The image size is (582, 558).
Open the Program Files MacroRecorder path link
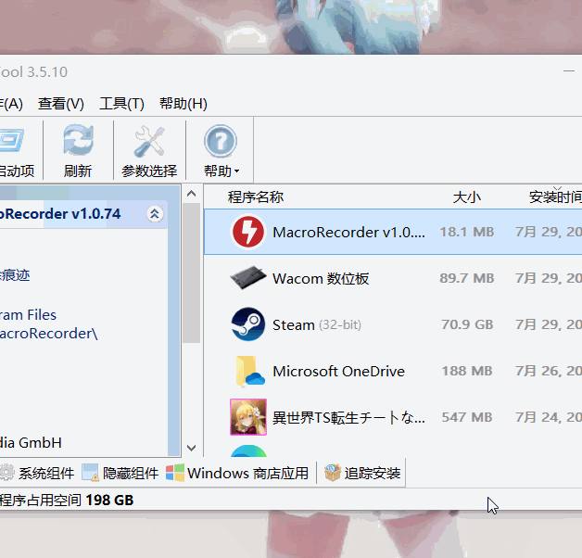pyautogui.click(x=48, y=324)
